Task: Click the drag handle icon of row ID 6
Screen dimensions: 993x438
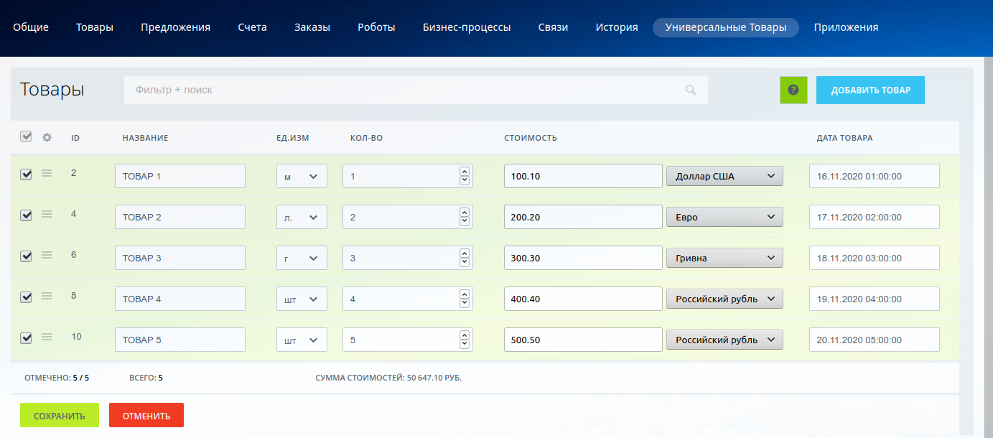Action: coord(47,255)
